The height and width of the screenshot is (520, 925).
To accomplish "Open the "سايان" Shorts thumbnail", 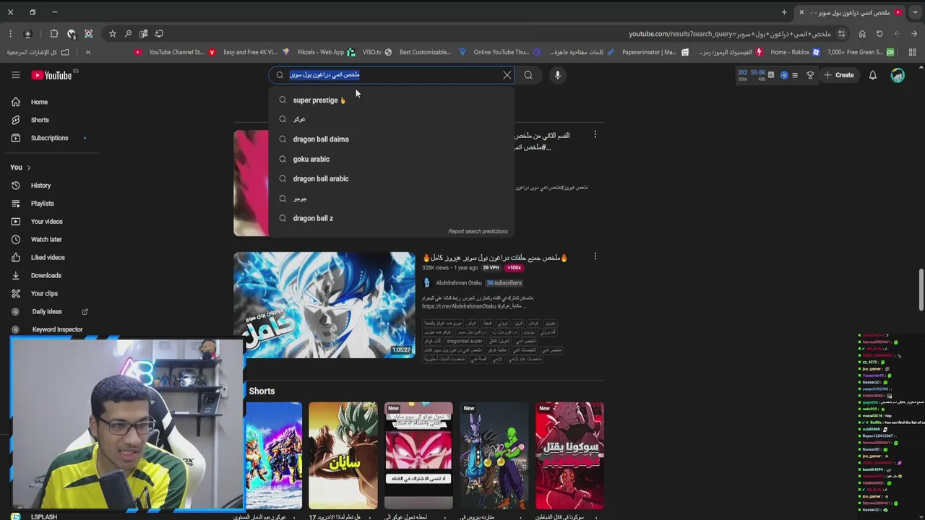I will (343, 456).
